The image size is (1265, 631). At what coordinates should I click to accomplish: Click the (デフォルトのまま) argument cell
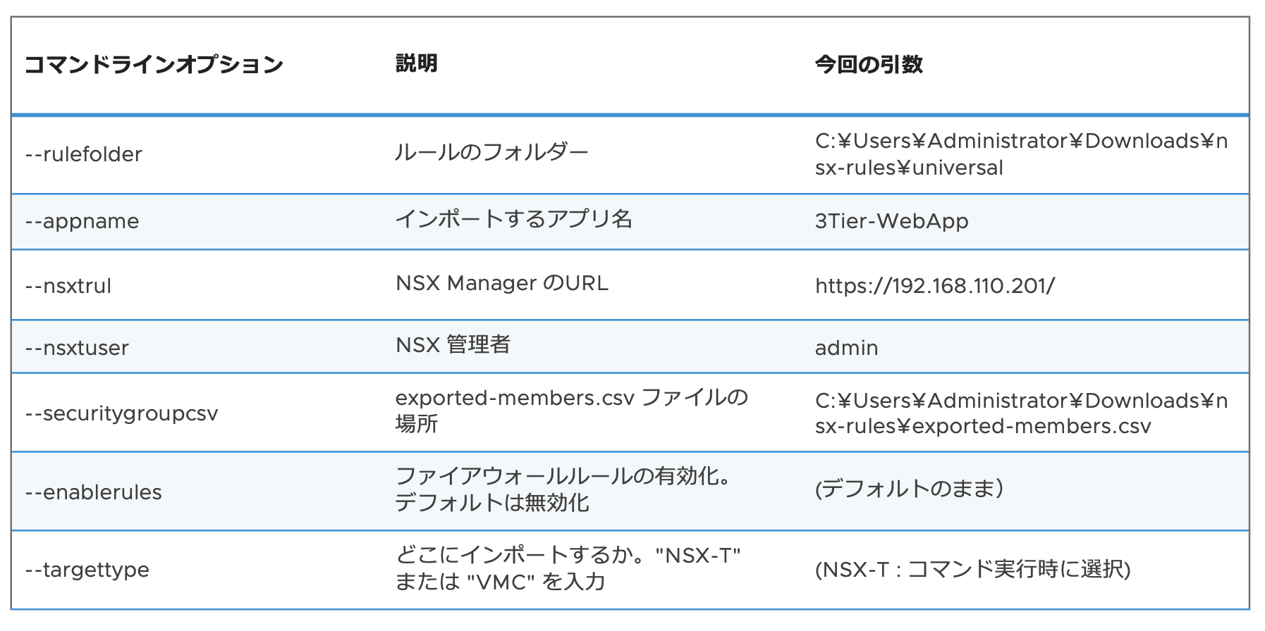tap(909, 489)
